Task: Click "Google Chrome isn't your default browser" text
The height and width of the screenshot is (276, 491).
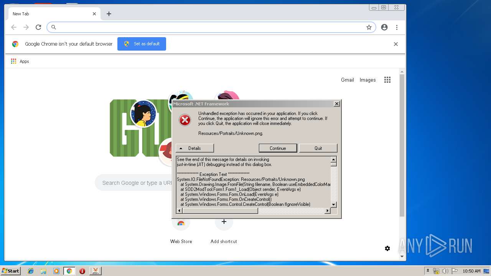Action: point(69,44)
